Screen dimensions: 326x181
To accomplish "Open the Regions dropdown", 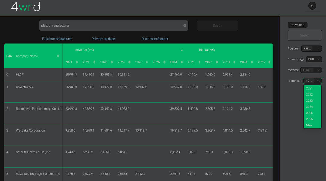I will (x=311, y=48).
